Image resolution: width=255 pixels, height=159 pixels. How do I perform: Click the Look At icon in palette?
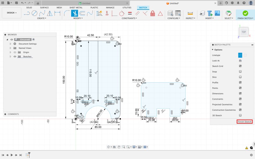[x=240, y=61]
